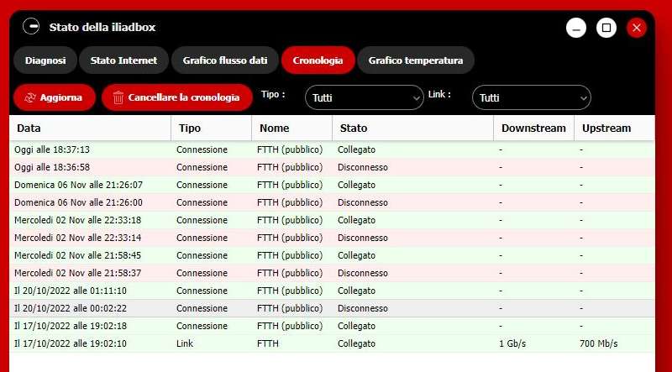672x372 pixels.
Task: Expand the Link filter dropdown
Action: point(531,97)
